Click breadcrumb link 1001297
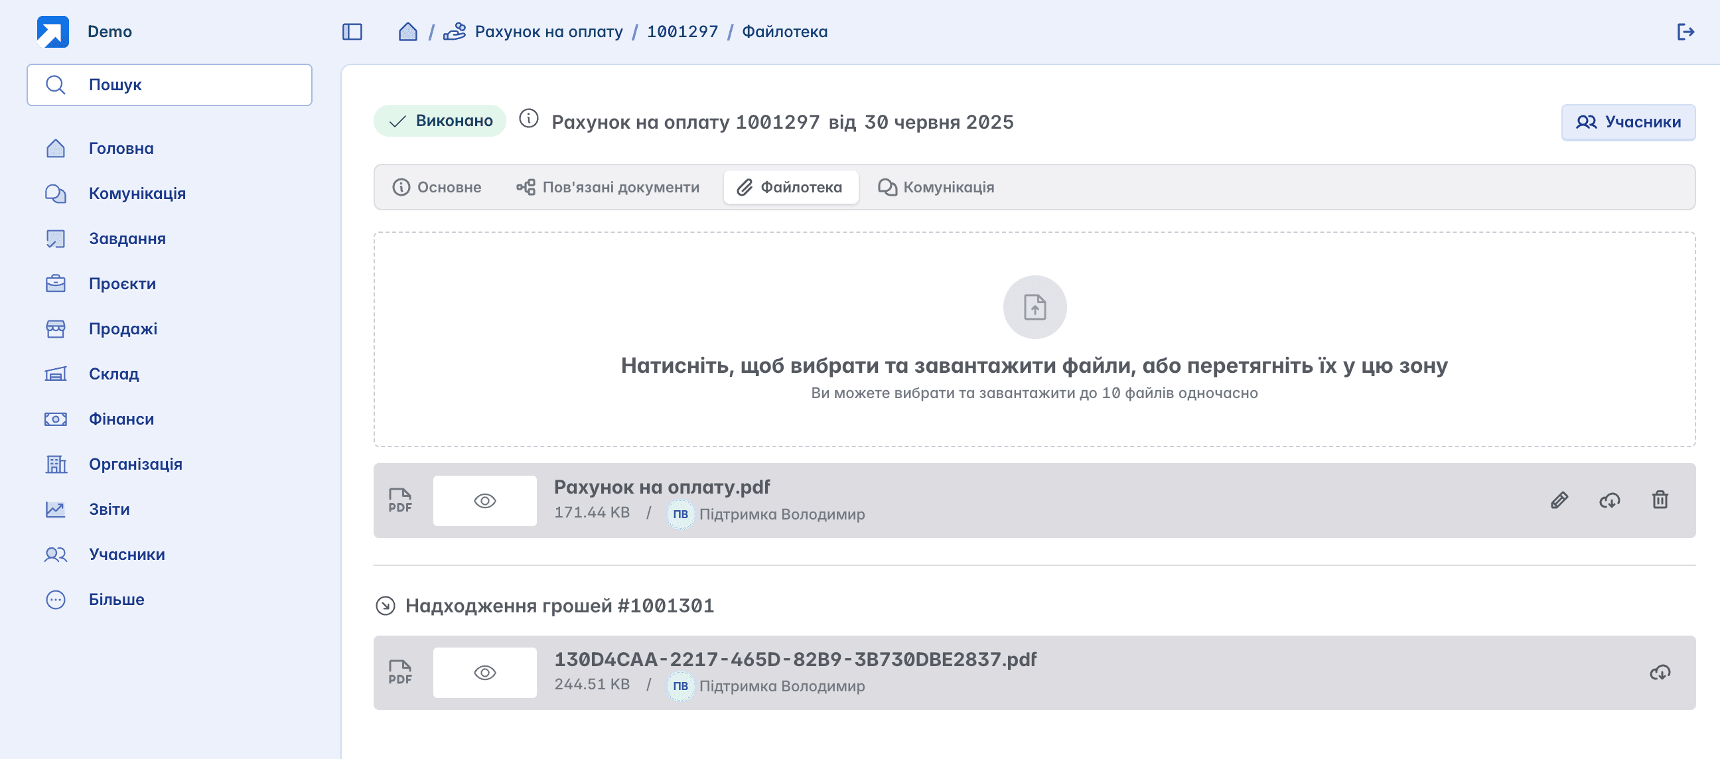The image size is (1720, 759). point(682,31)
